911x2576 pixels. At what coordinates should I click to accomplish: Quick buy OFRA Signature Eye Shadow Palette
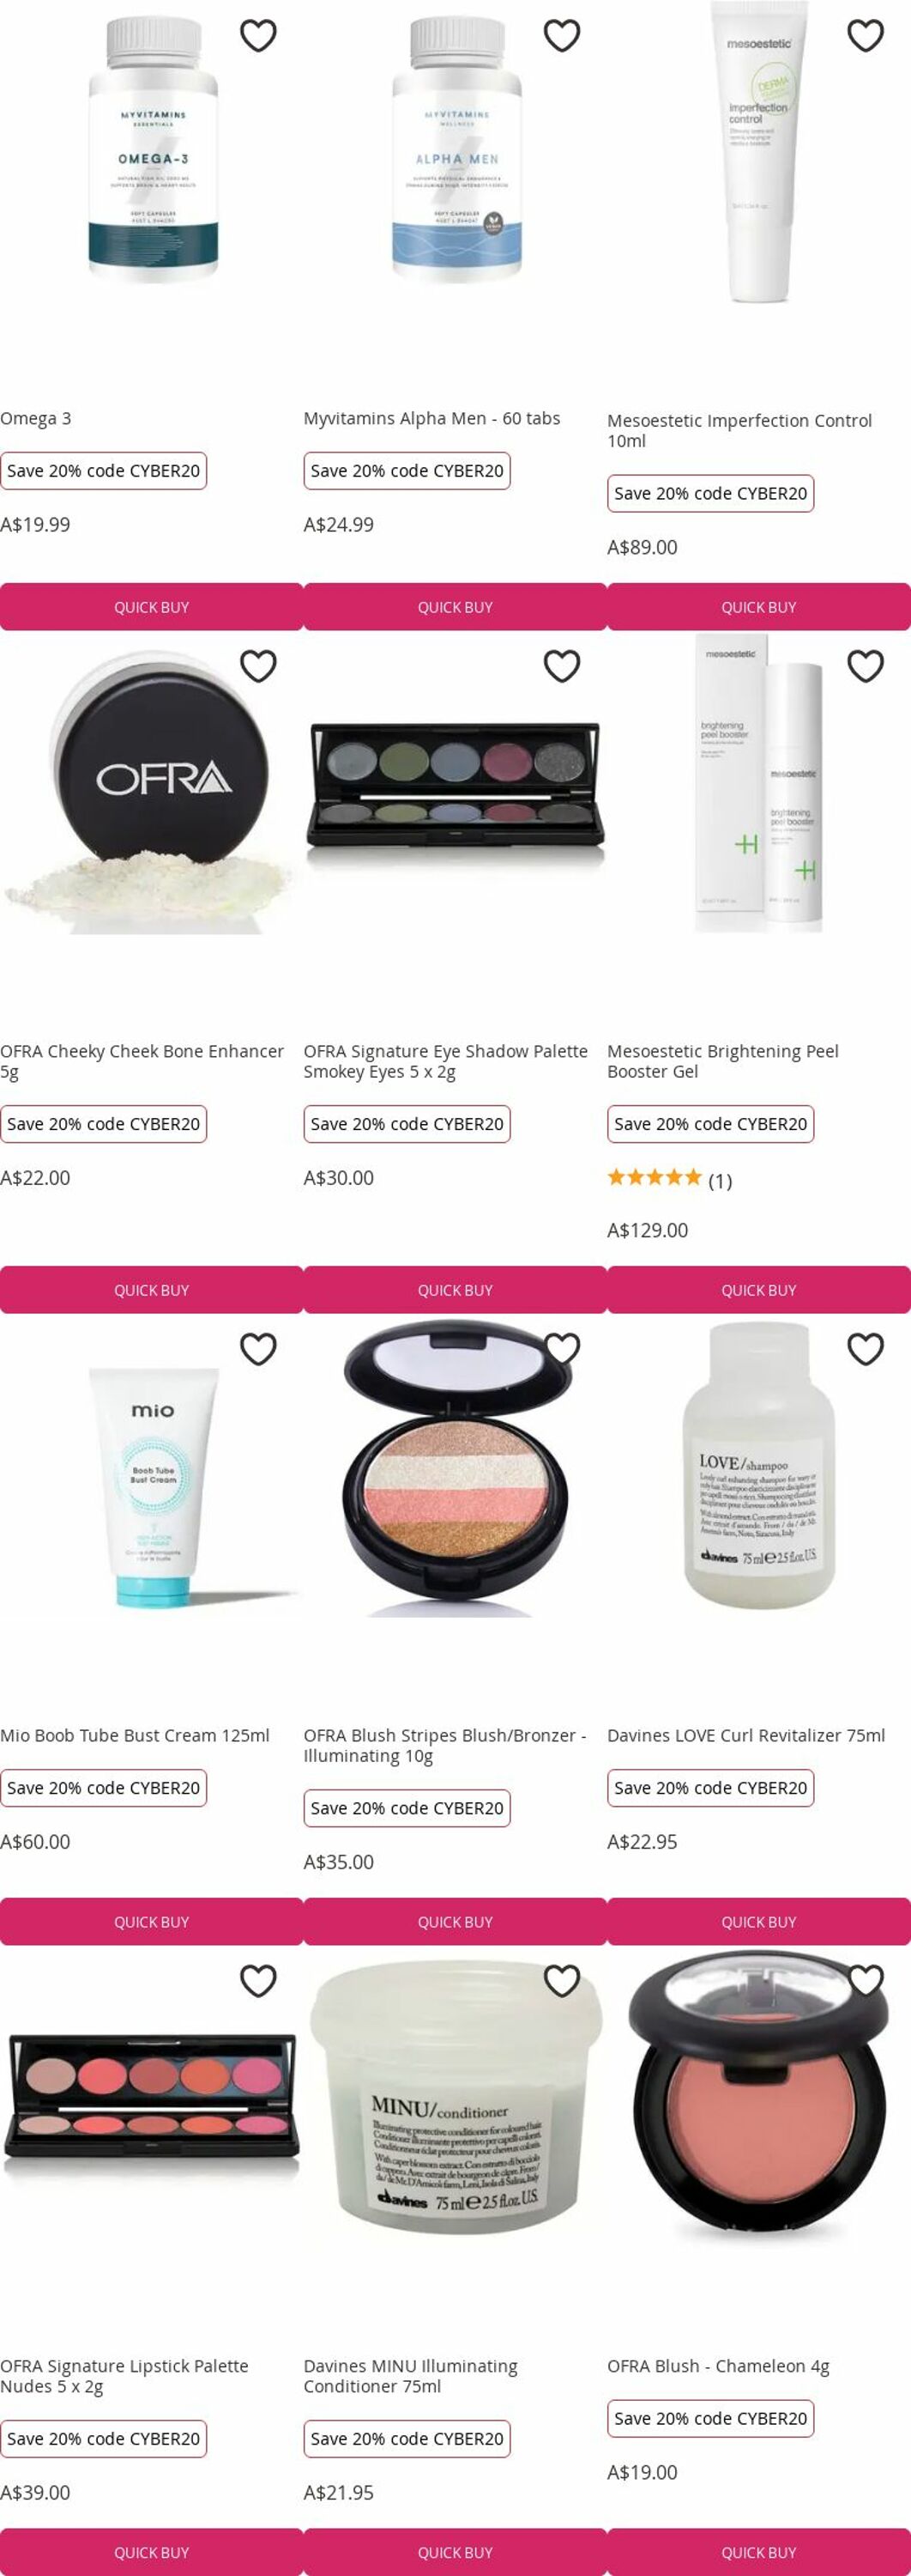[455, 1290]
